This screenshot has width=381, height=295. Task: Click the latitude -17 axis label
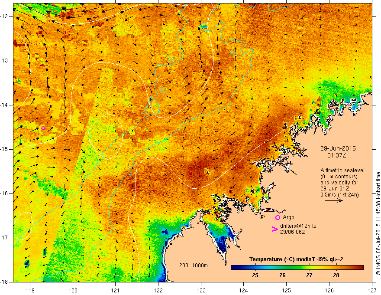(x=5, y=238)
